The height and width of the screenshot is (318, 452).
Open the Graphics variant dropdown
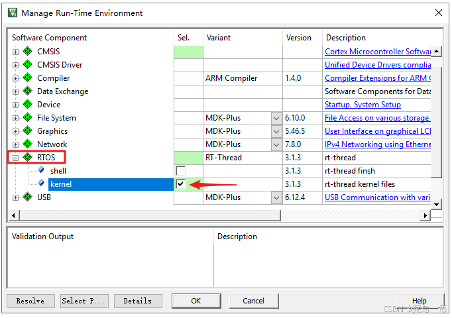tap(276, 131)
